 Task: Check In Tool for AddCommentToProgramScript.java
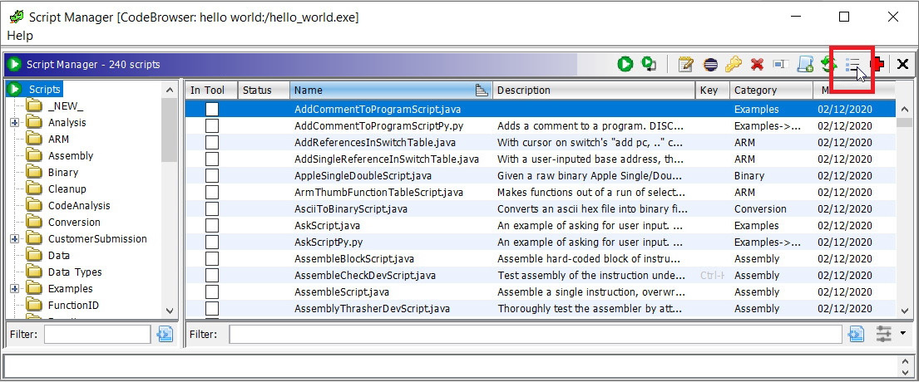(x=211, y=110)
